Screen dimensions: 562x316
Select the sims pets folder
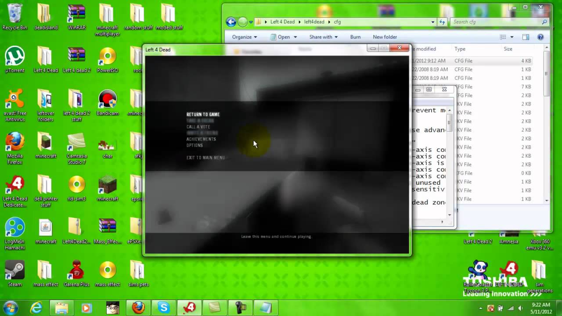138,274
